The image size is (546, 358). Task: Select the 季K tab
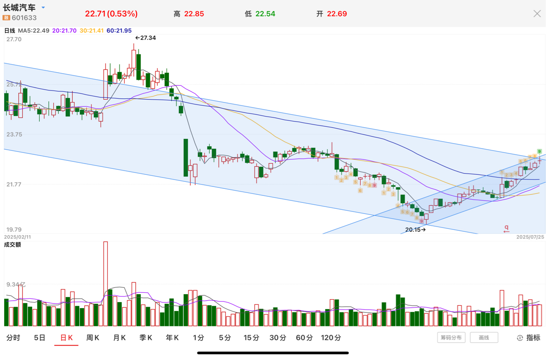(x=146, y=337)
